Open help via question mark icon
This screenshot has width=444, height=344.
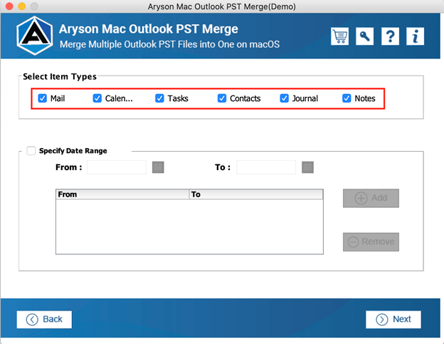point(390,36)
